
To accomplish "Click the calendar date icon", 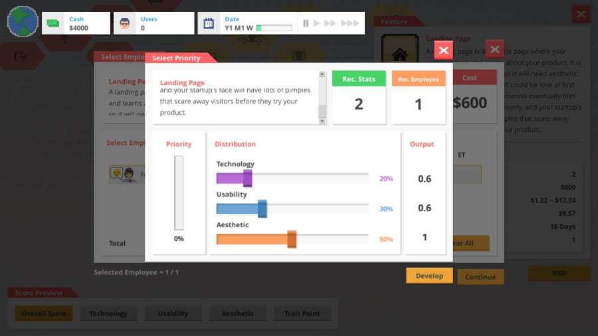I will (209, 23).
